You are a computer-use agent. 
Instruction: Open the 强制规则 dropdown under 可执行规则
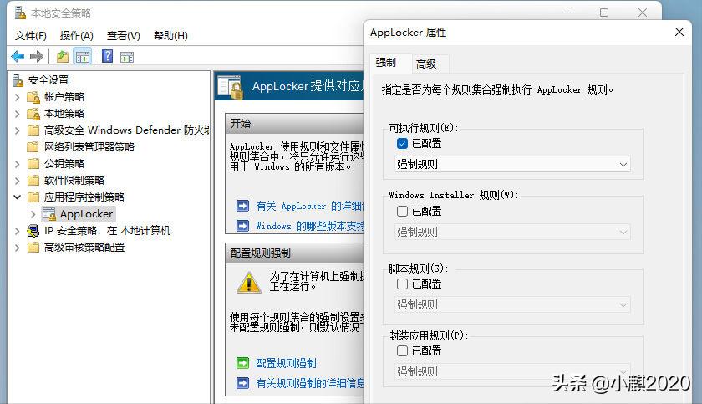[512, 165]
